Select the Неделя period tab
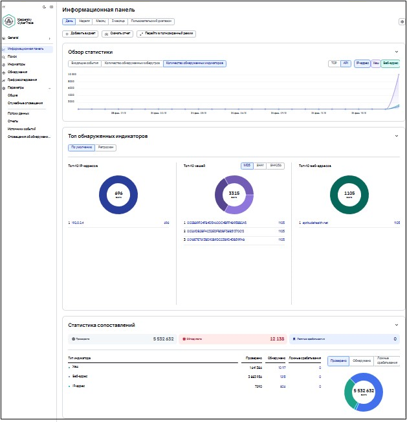This screenshot has height=422, width=407. click(84, 21)
